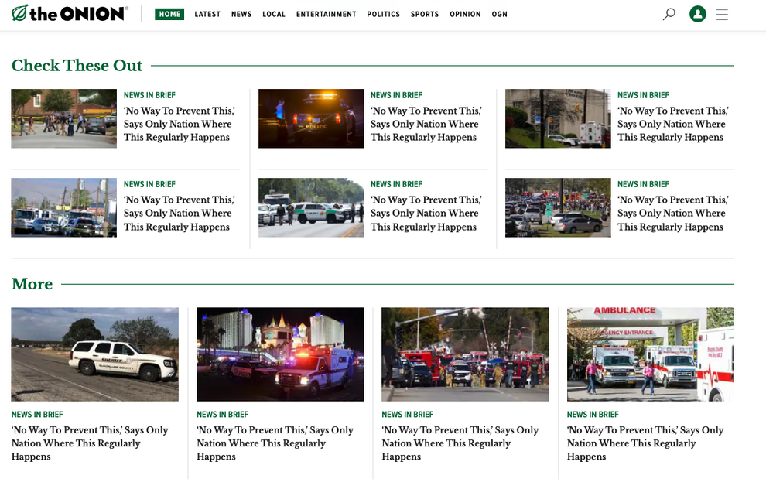The image size is (766, 489).
Task: Open the SPORTS section
Action: point(424,13)
